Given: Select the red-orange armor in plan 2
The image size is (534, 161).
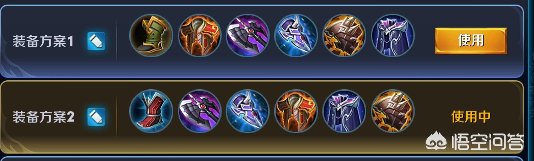Looking at the screenshot, I should tap(296, 111).
